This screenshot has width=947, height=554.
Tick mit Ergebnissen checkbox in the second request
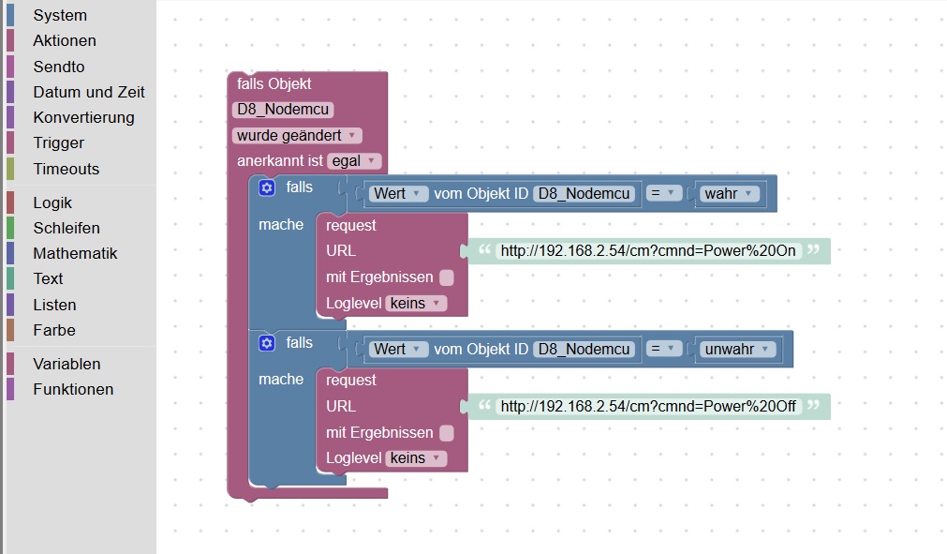pos(446,432)
